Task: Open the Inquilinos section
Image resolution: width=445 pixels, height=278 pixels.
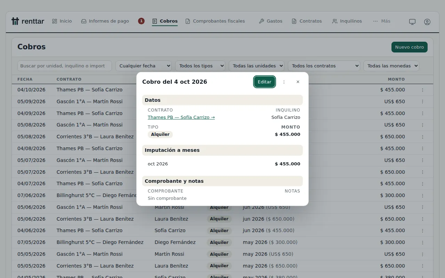Action: [x=347, y=21]
